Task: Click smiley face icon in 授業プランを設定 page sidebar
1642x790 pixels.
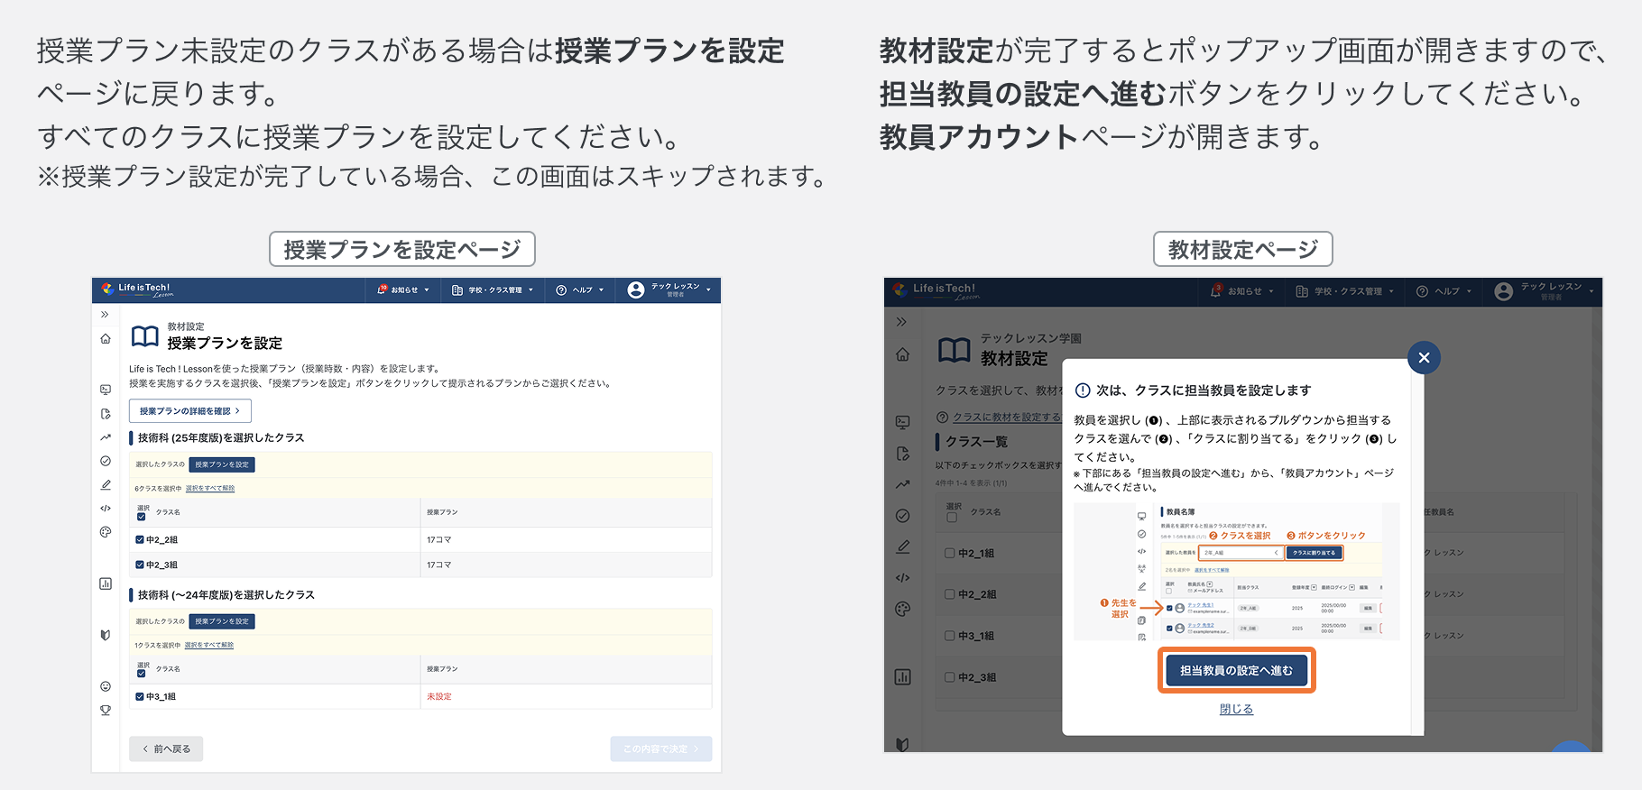Action: pyautogui.click(x=106, y=686)
